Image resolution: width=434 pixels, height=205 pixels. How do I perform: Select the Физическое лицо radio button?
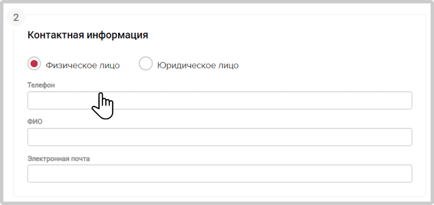point(34,64)
